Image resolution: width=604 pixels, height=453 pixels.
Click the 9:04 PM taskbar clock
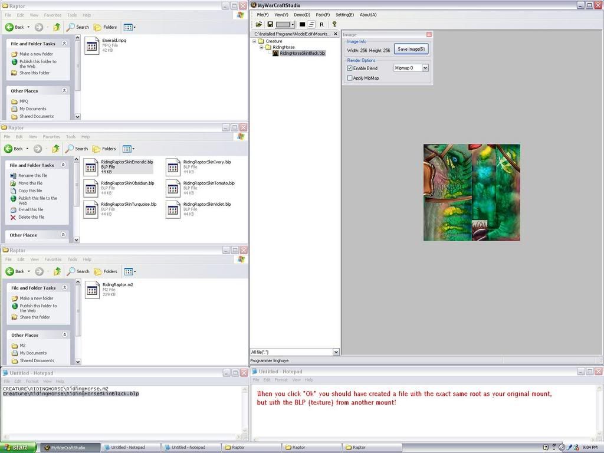coord(590,448)
